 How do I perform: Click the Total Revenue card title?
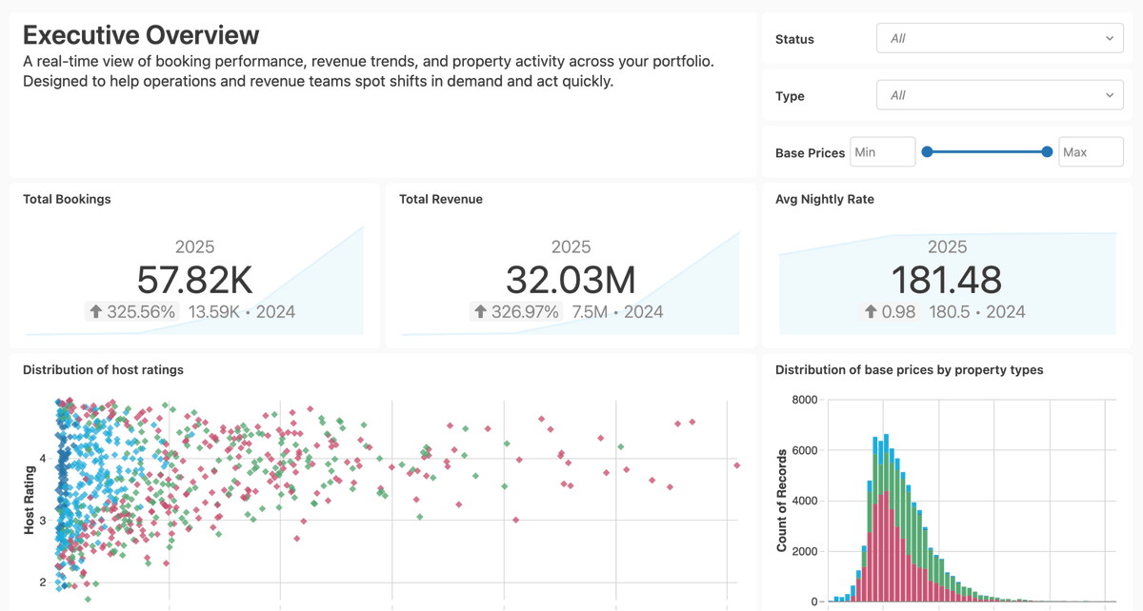pyautogui.click(x=441, y=199)
